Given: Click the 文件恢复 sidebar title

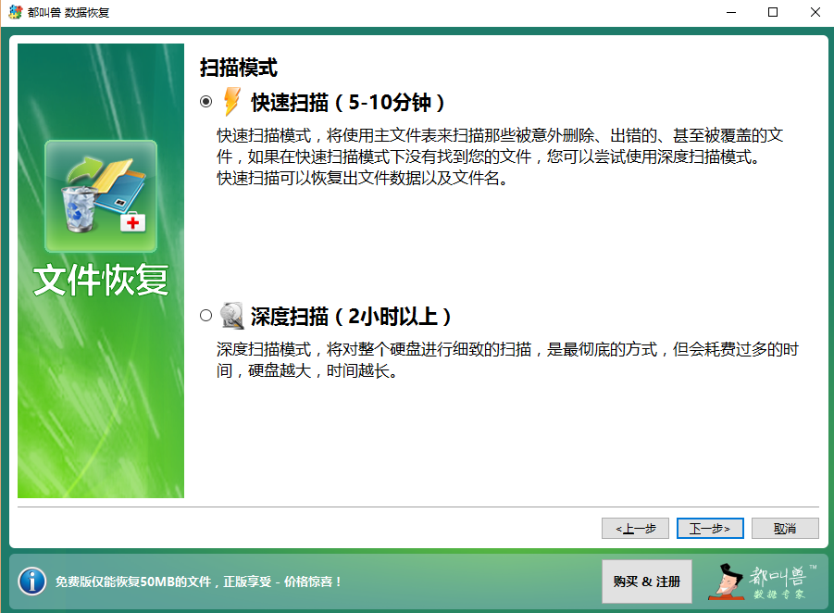Looking at the screenshot, I should 101,280.
